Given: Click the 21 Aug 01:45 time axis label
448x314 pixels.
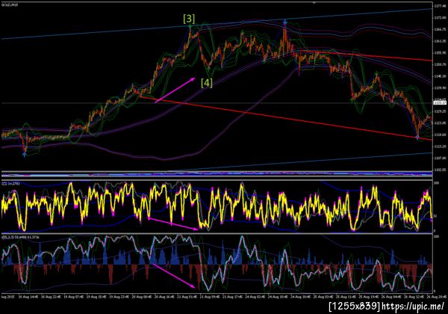Looking at the screenshot, I should [x=187, y=297].
